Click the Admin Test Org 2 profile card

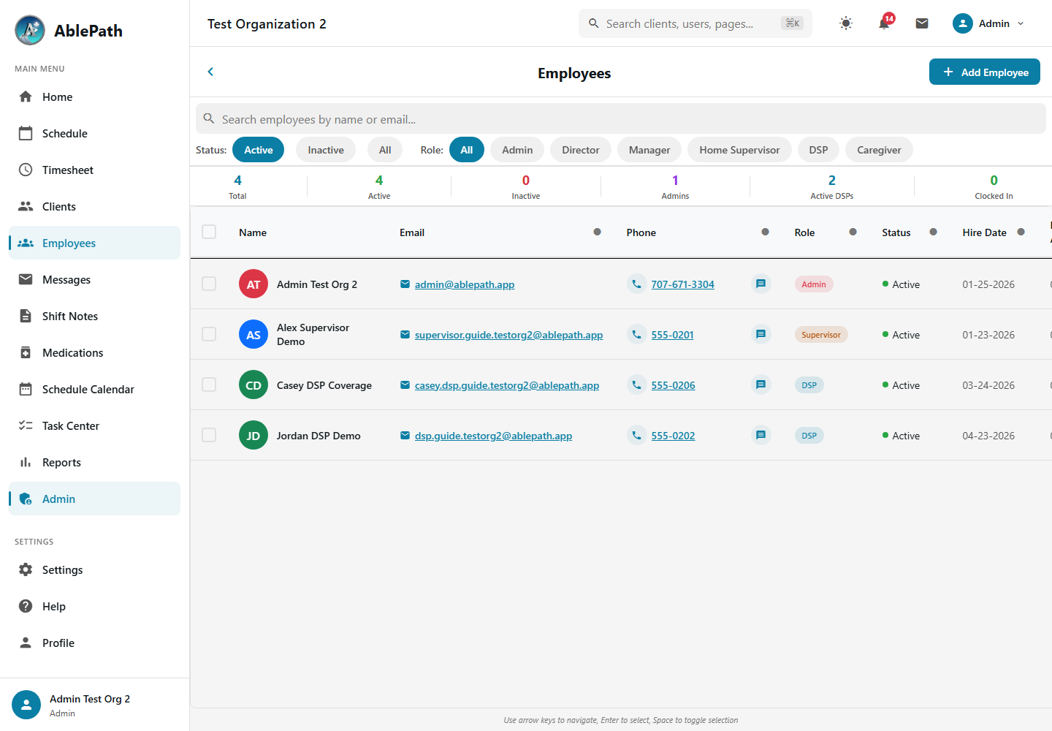point(94,705)
